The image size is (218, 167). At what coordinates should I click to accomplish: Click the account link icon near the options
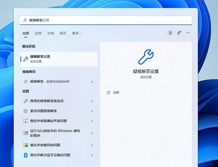tap(179, 33)
